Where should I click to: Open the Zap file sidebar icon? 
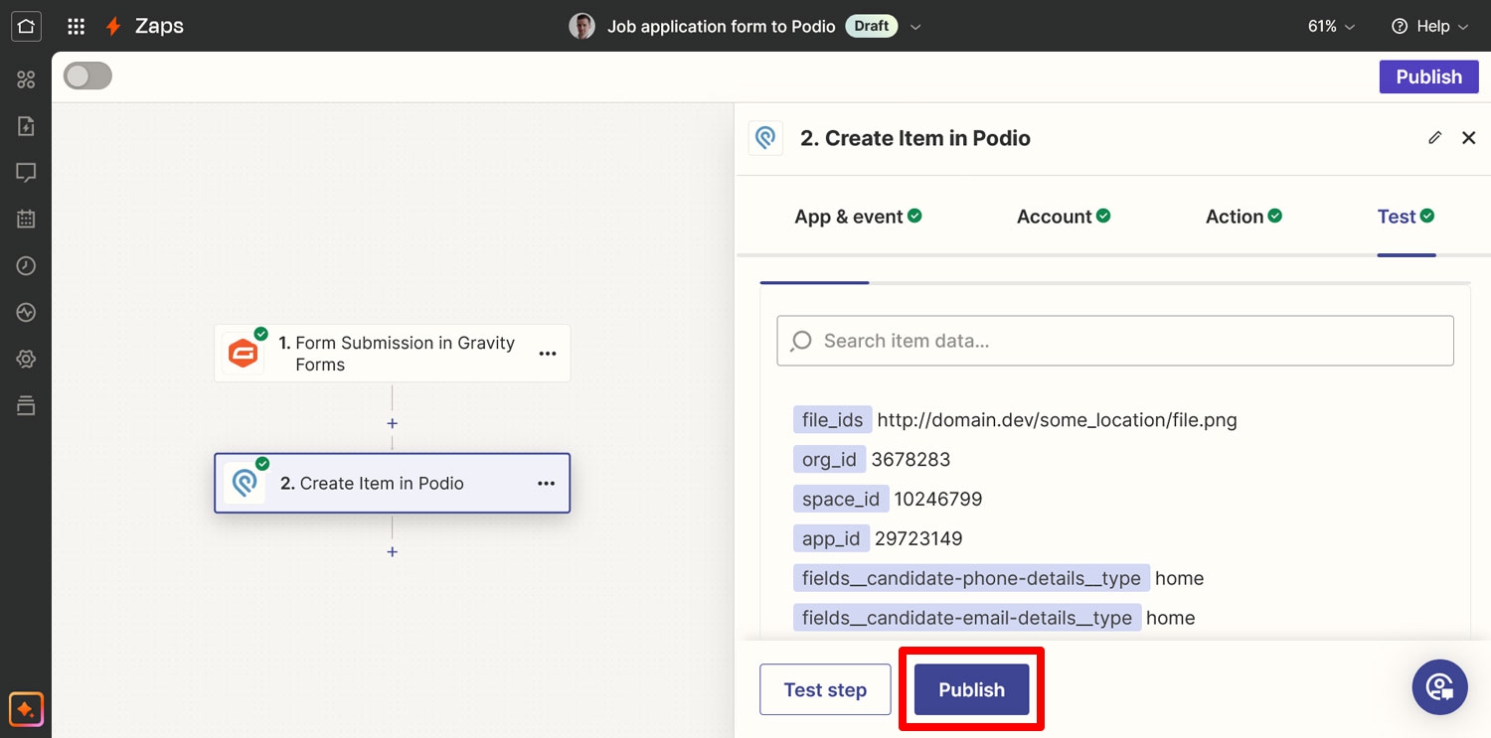pyautogui.click(x=26, y=126)
